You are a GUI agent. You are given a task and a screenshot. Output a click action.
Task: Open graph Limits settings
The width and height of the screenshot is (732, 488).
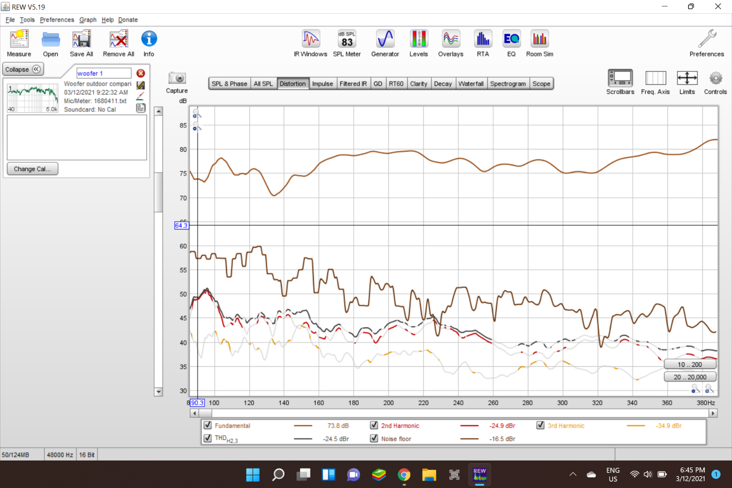pyautogui.click(x=687, y=83)
